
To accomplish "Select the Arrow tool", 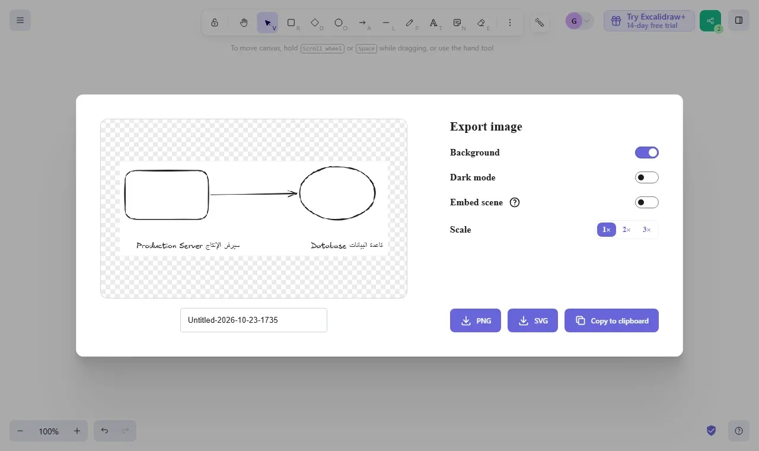I will [362, 23].
